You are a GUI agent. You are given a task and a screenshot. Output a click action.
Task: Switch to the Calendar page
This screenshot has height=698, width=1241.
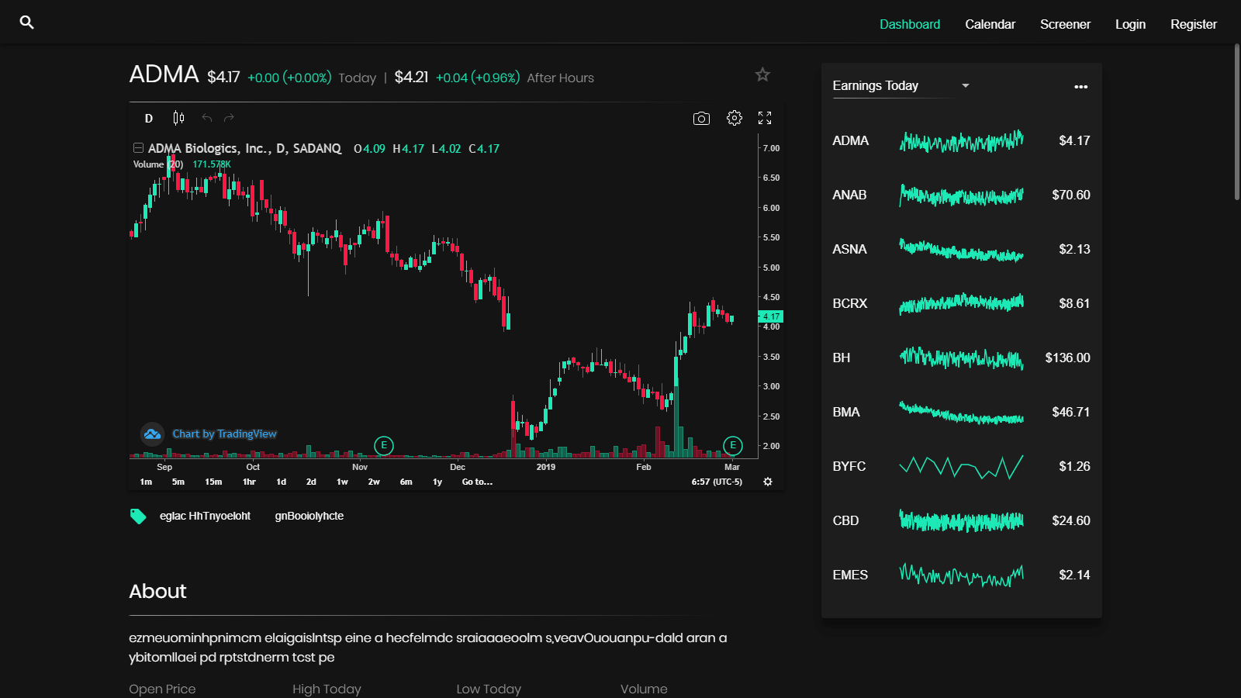tap(990, 24)
